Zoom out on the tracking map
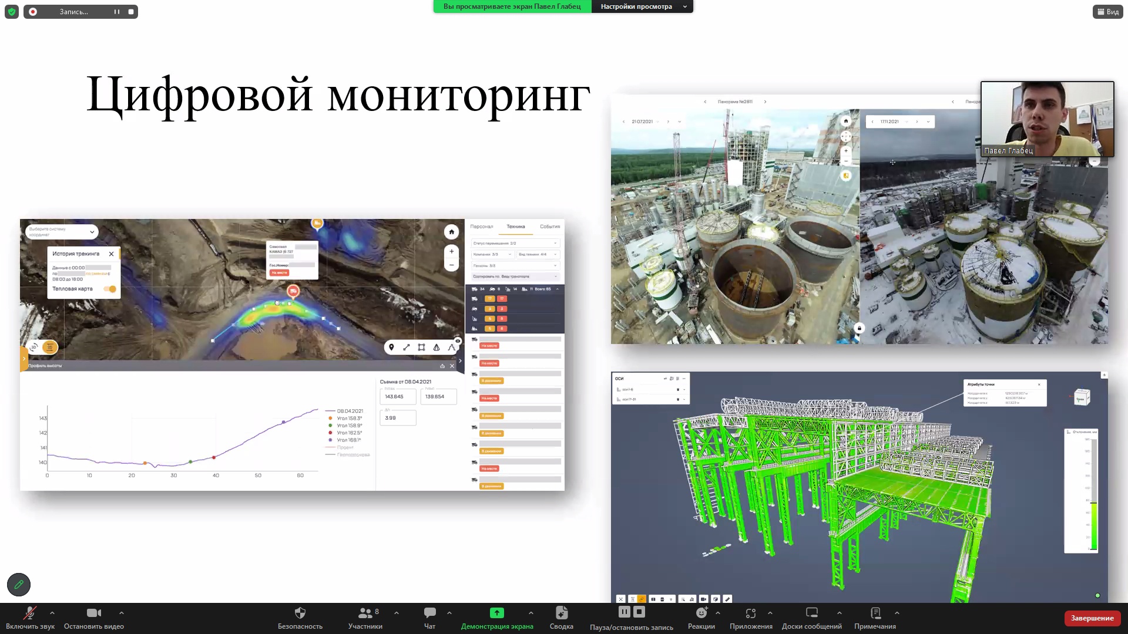 (x=451, y=265)
